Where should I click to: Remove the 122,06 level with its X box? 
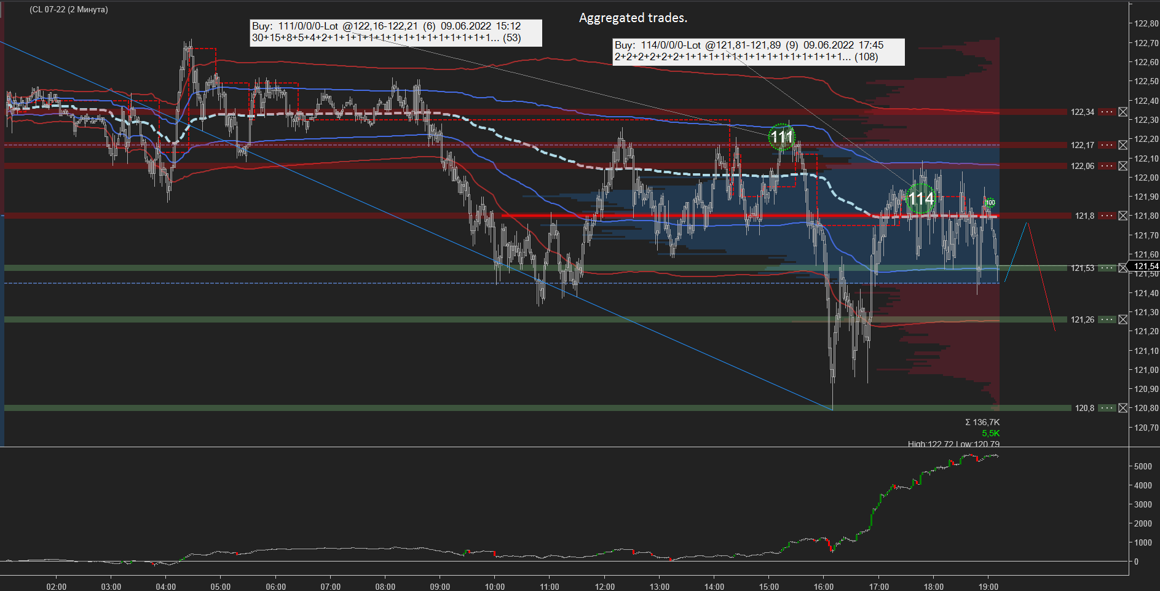1123,166
